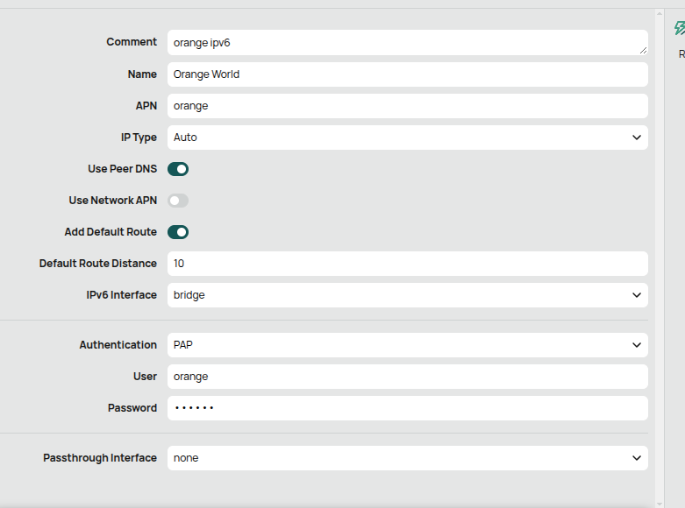The height and width of the screenshot is (508, 685).
Task: Click the scrollbar up arrow
Action: [660, 14]
